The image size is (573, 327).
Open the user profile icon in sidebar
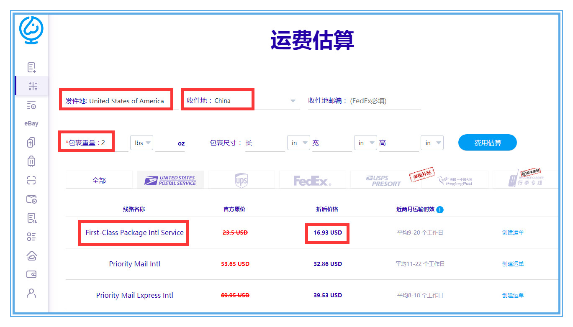(x=31, y=293)
